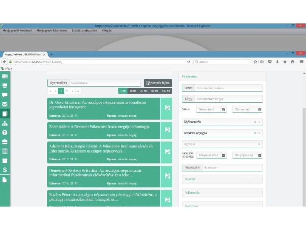Open calendar for Dátum (-ig) field
Viewport: 306px width, 230px height.
pyautogui.click(x=260, y=109)
